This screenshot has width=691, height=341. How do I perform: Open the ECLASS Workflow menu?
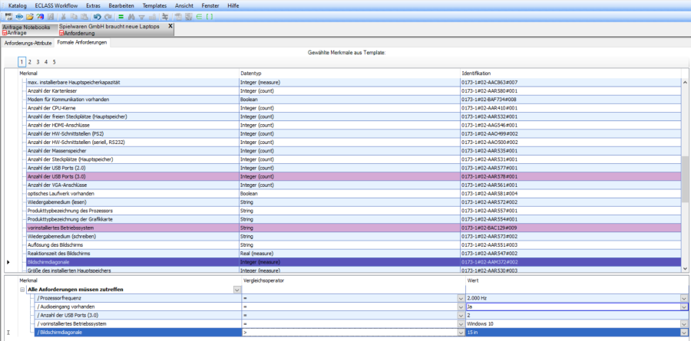pos(56,5)
